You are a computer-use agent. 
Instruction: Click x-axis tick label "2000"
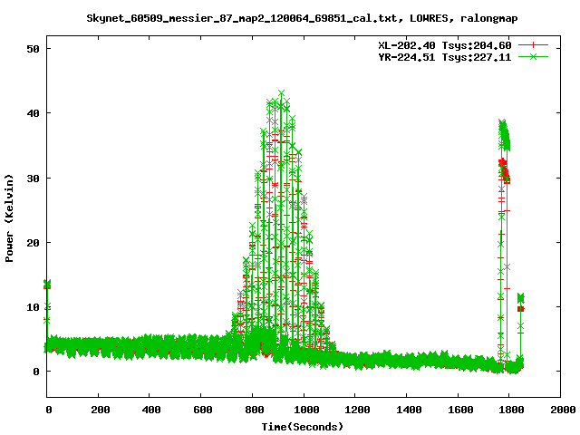(563, 410)
